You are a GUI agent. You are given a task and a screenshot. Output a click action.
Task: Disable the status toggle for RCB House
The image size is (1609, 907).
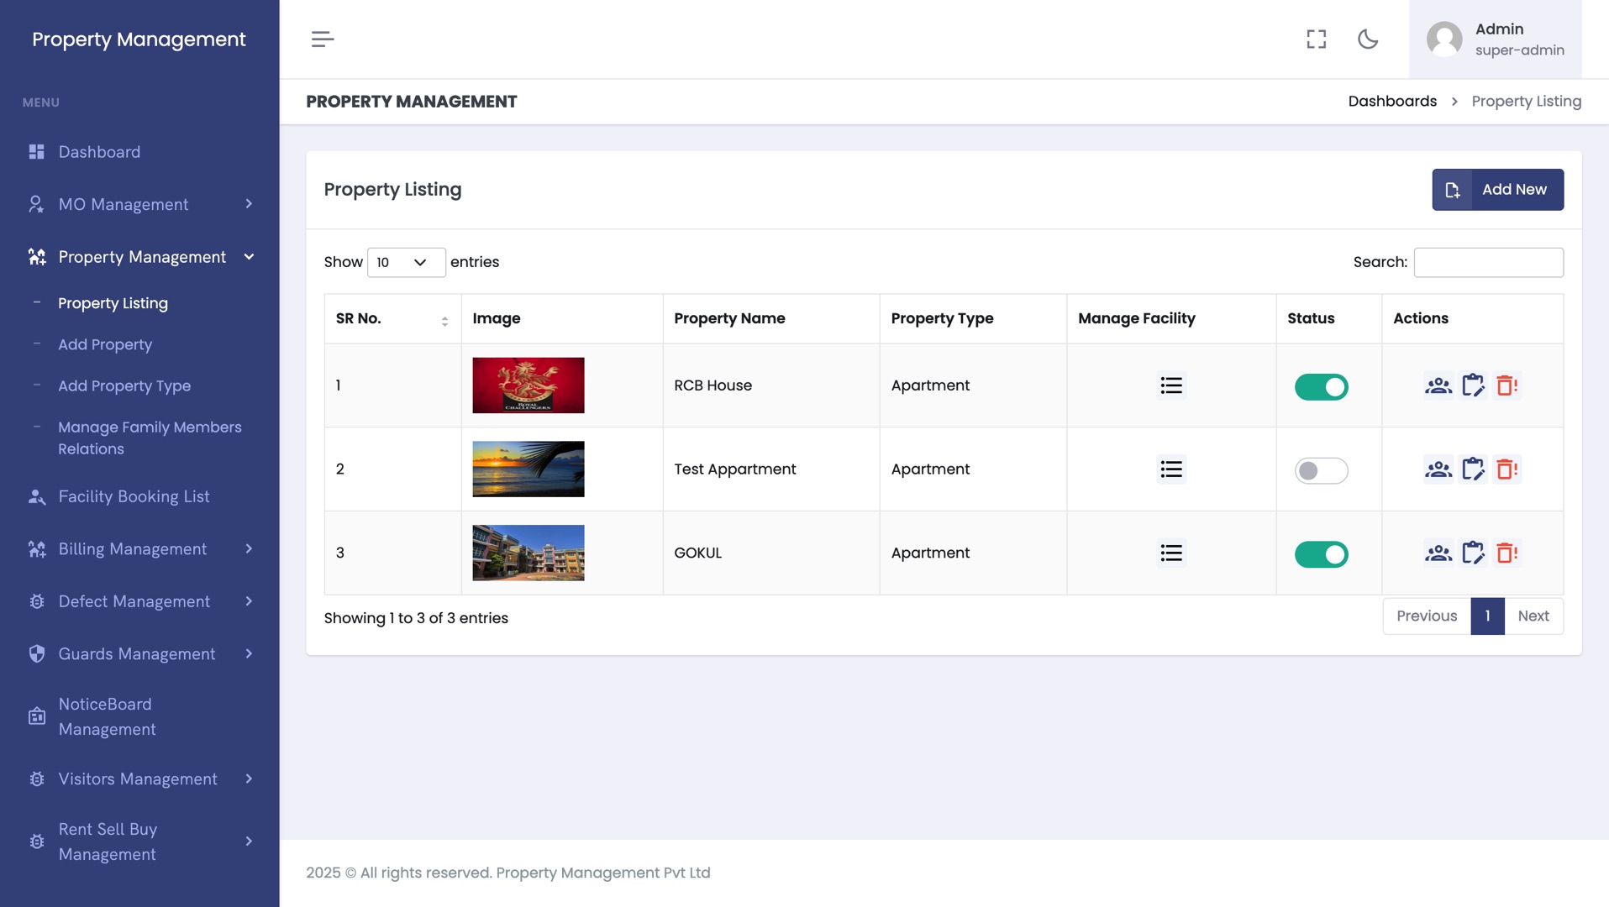[1321, 387]
